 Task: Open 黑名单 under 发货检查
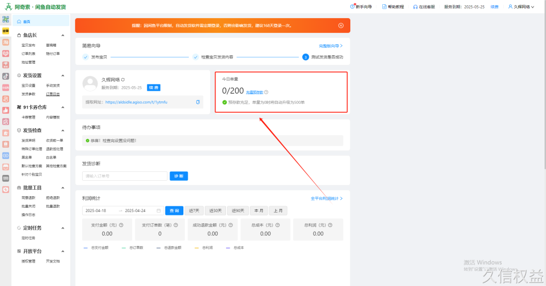[x=27, y=157]
